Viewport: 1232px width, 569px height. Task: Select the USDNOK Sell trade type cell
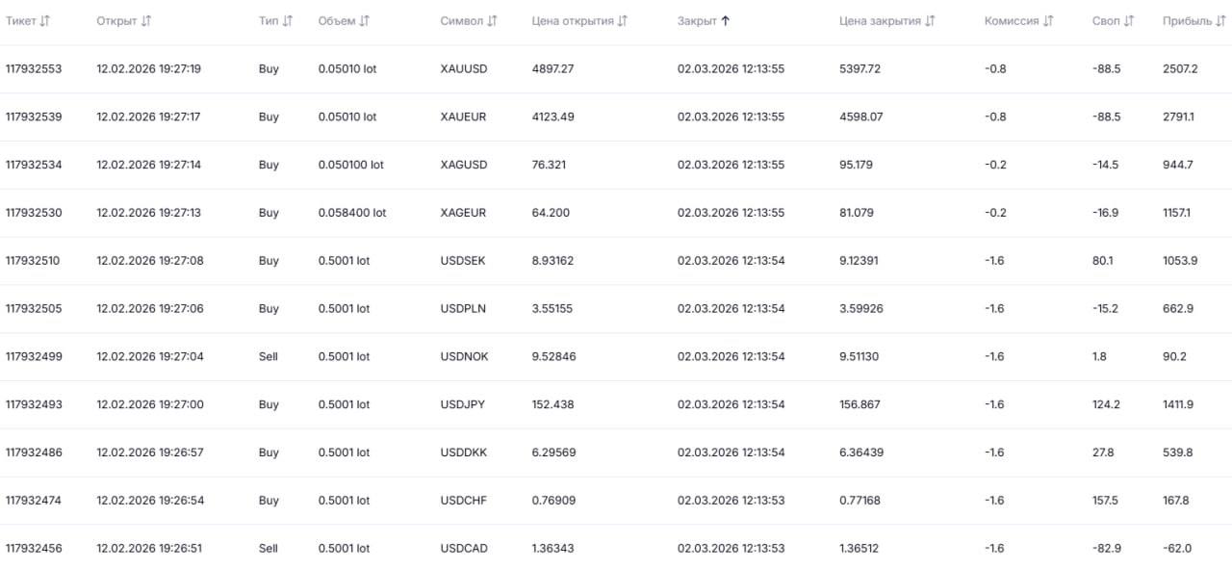click(268, 356)
